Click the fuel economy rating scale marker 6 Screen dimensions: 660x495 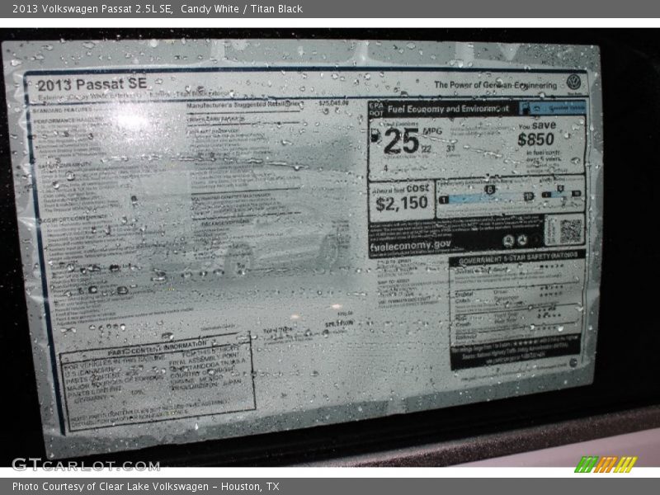click(489, 190)
